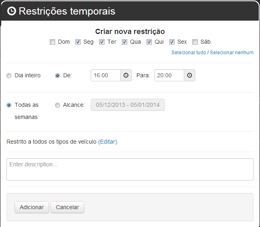
Task: Click the Criar nova restrição heading
Action: [130, 32]
